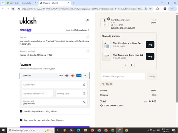
Task: Open the security code help icon
Action: (84, 93)
